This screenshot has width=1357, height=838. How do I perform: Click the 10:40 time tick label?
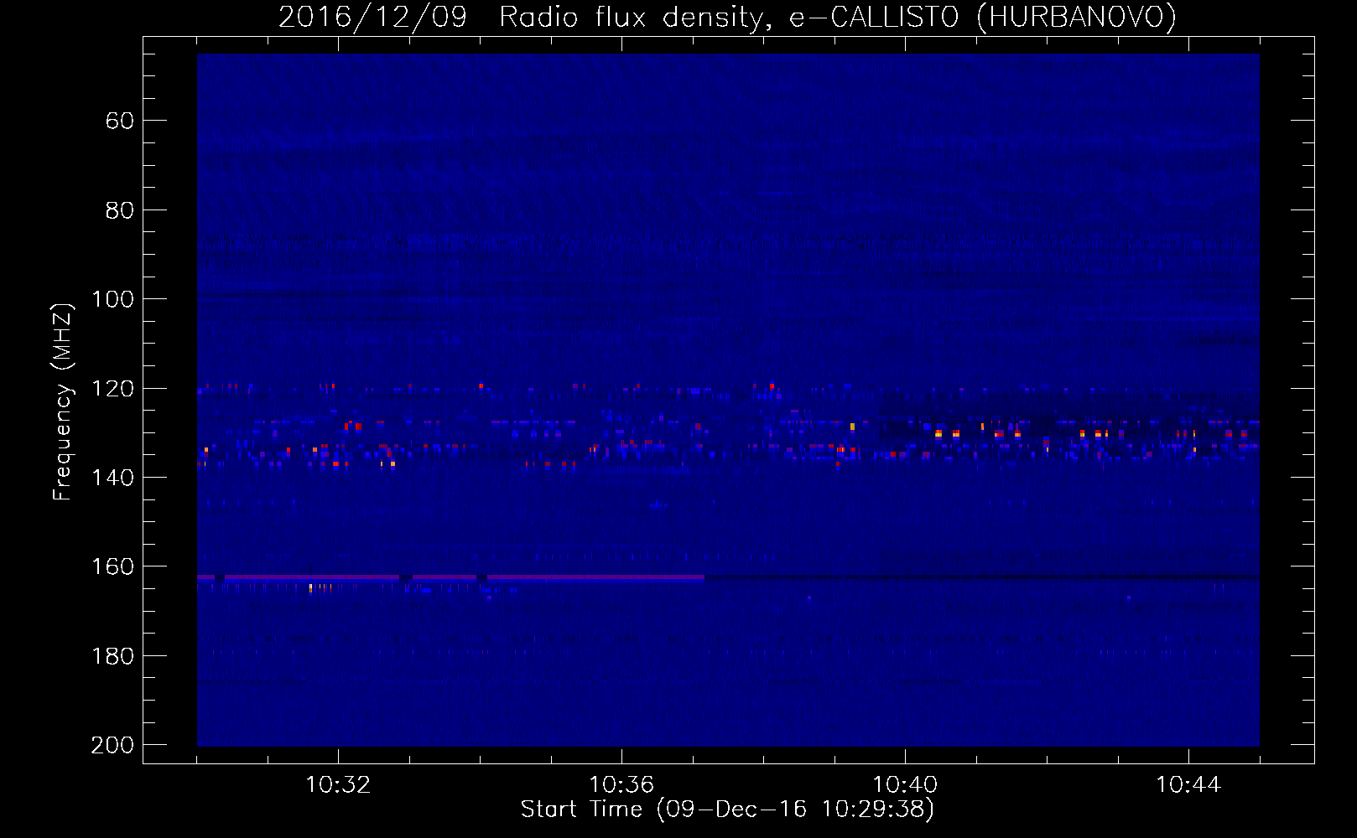point(905,785)
